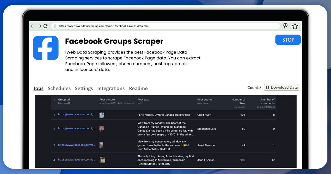This screenshot has height=174, width=331.
Task: Open the Readme tab
Action: [138, 88]
